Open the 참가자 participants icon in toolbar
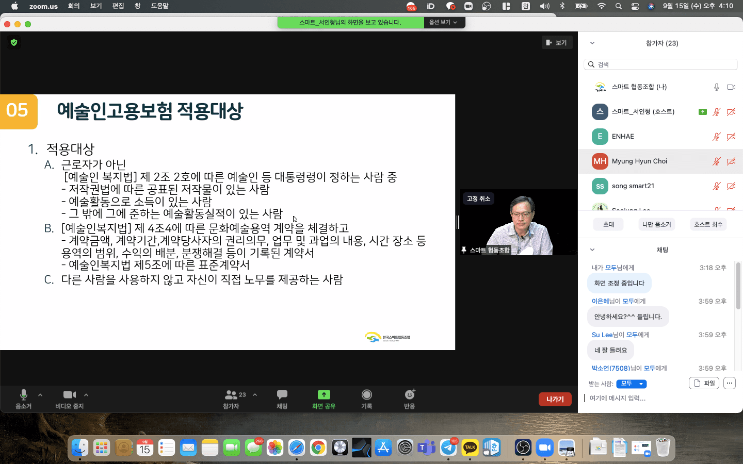The width and height of the screenshot is (743, 464). pos(231,394)
